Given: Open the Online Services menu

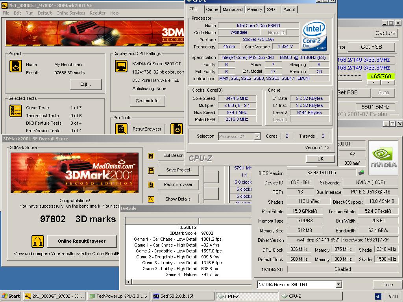Looking at the screenshot, I should coord(71,13).
